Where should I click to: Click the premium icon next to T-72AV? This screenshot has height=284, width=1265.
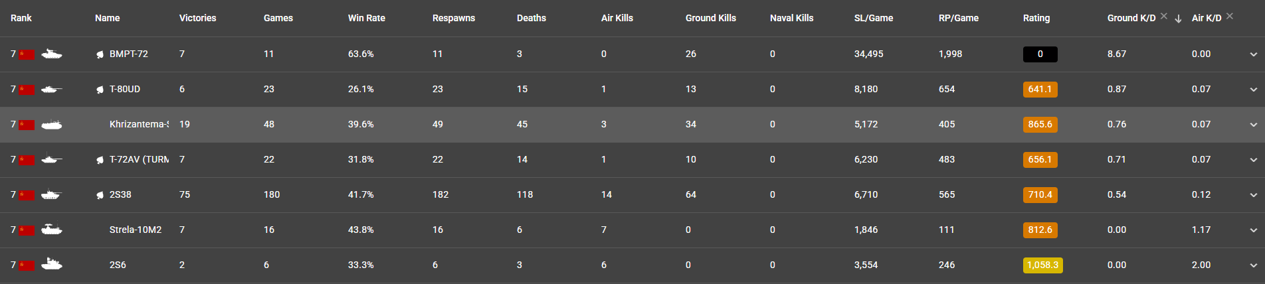coord(100,160)
